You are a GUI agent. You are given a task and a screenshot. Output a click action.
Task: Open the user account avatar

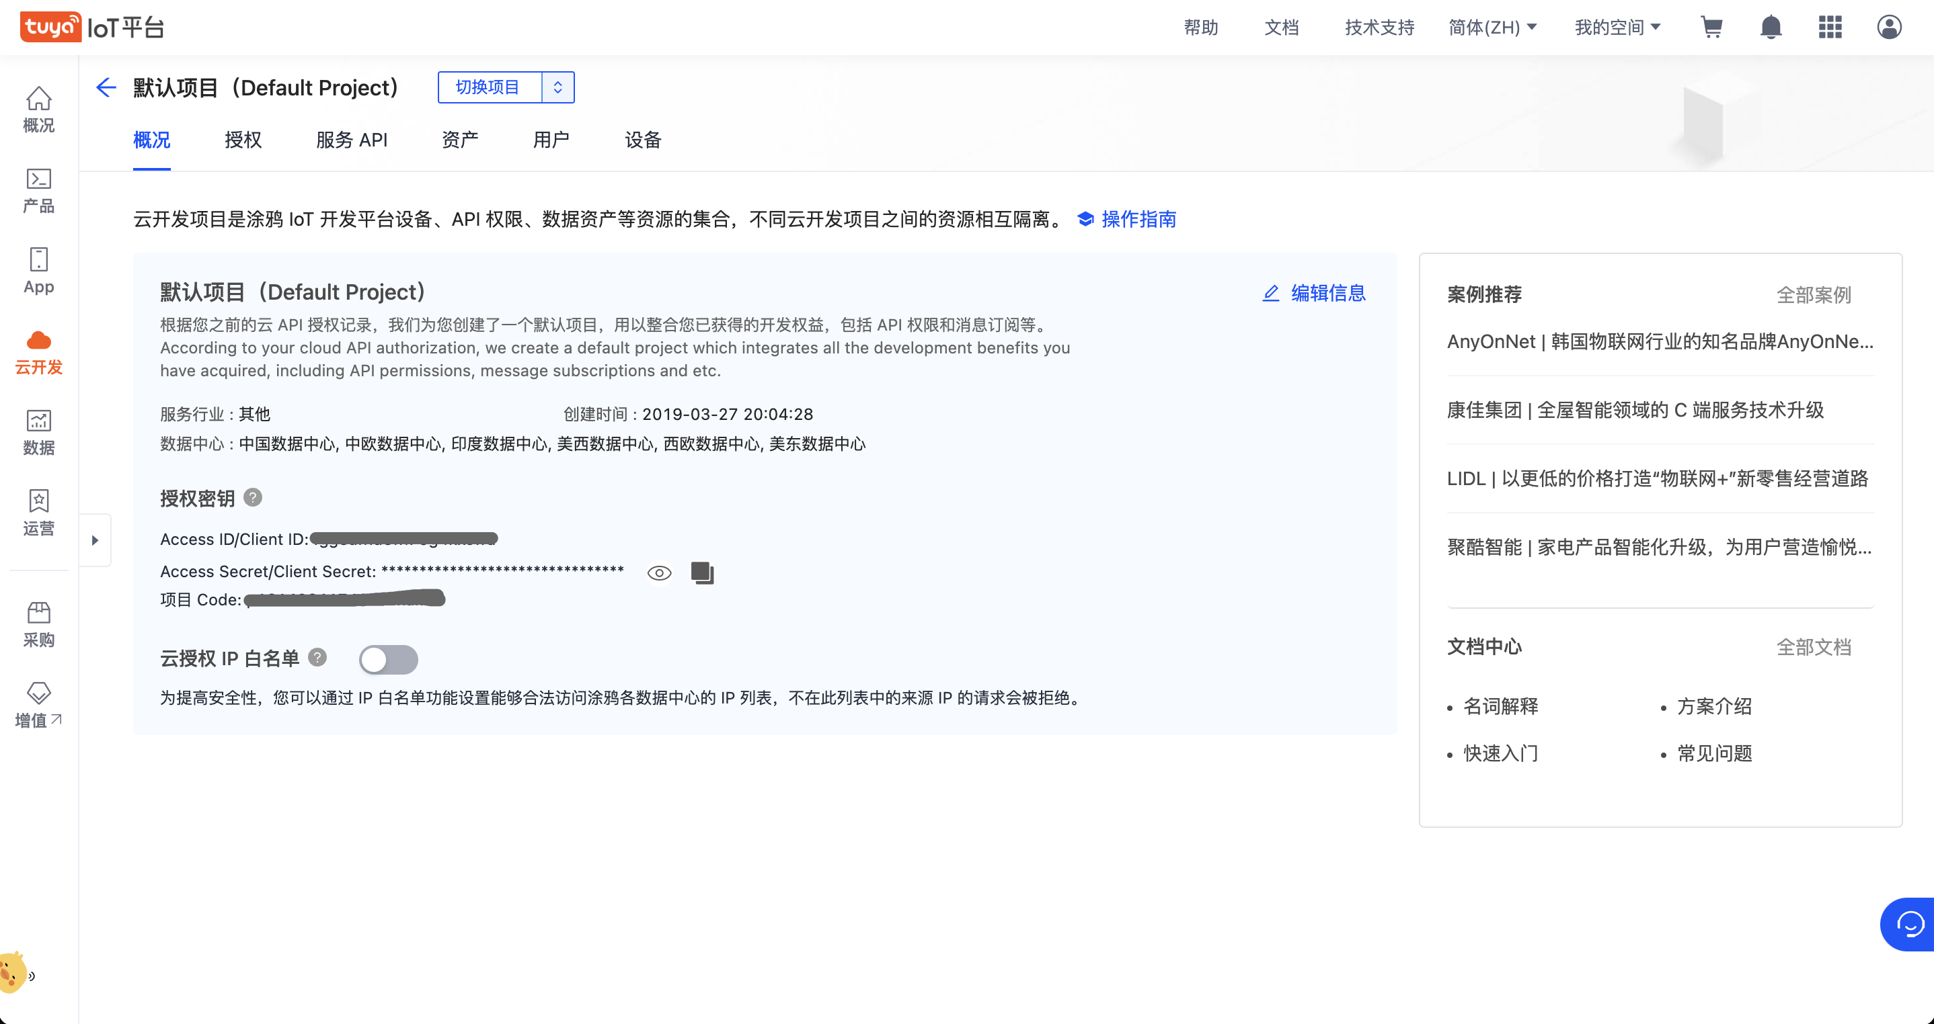(1889, 27)
